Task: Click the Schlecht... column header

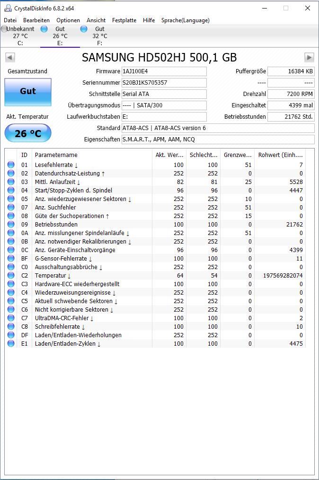Action: (x=204, y=155)
